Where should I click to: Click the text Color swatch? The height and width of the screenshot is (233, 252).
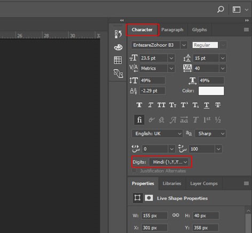[211, 91]
